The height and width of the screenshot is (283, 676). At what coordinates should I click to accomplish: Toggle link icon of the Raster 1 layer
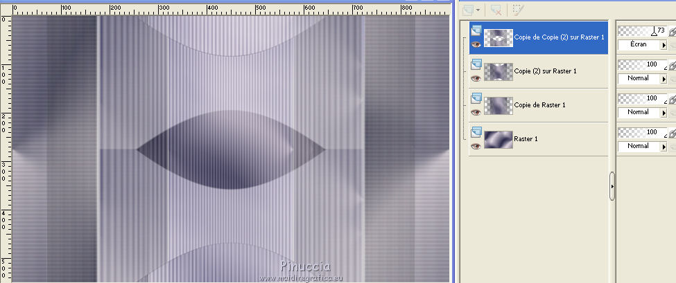pos(672,133)
